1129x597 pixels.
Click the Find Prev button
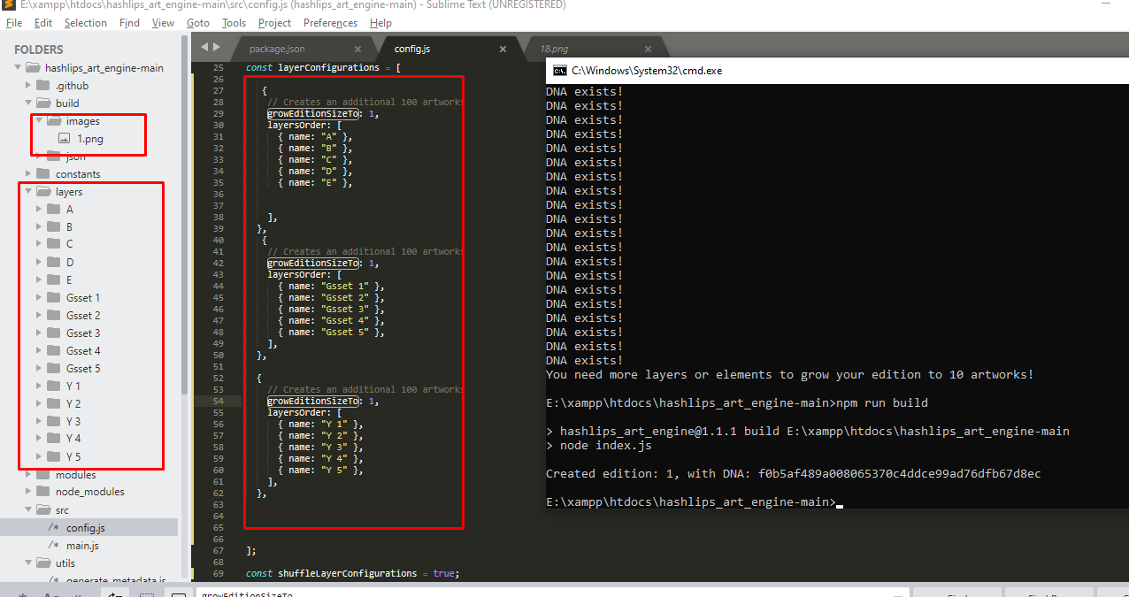point(1048,593)
